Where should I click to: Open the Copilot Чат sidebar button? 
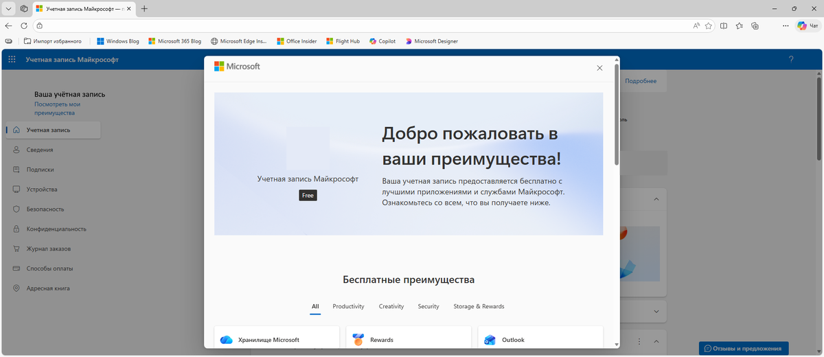[807, 25]
